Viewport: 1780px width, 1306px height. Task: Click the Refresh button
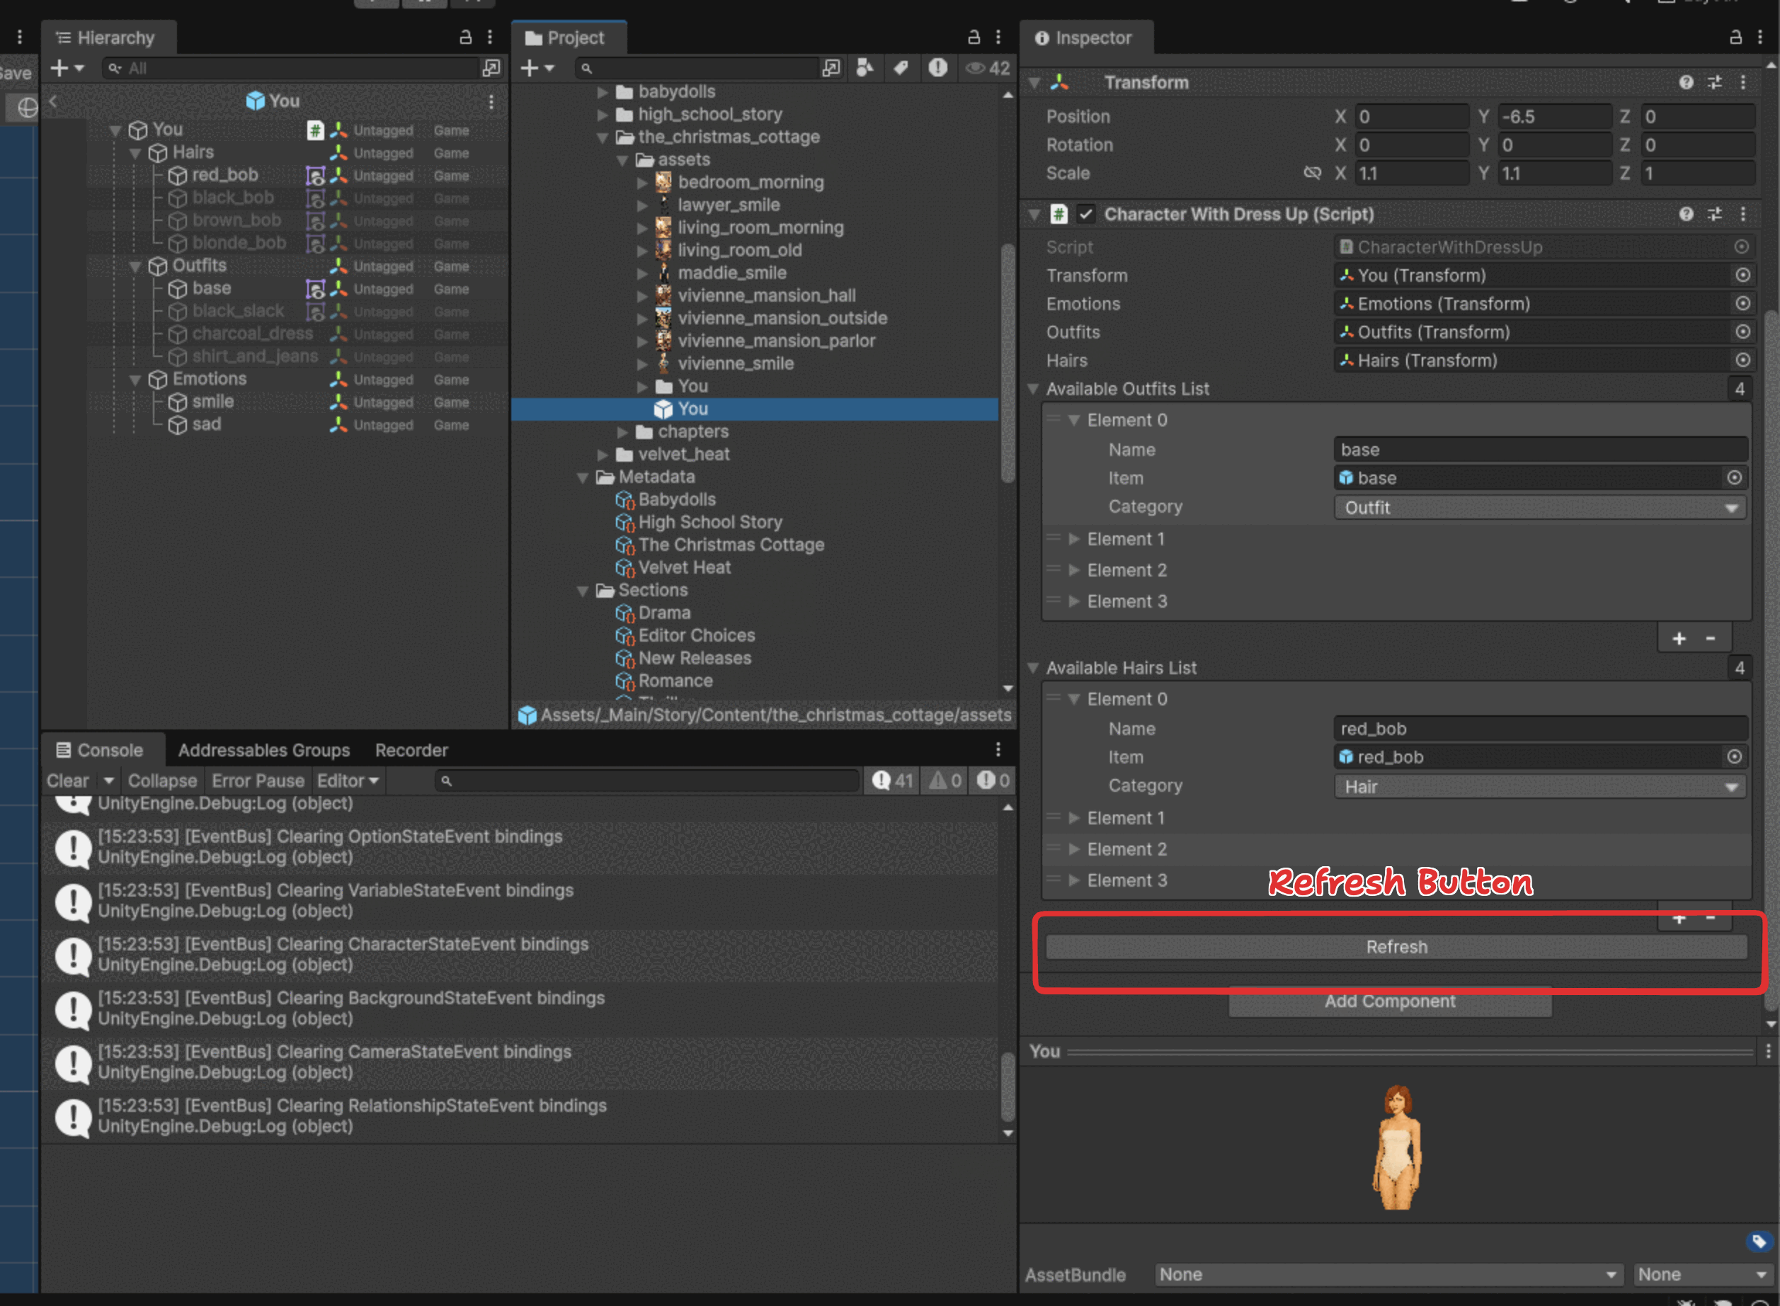point(1396,947)
